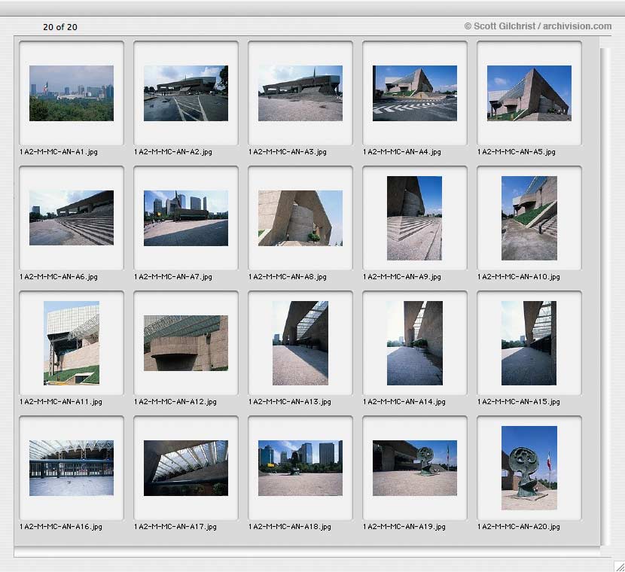
Task: Open the 1A2-M-MC-AN-A15.jpg slide
Action: coord(529,343)
